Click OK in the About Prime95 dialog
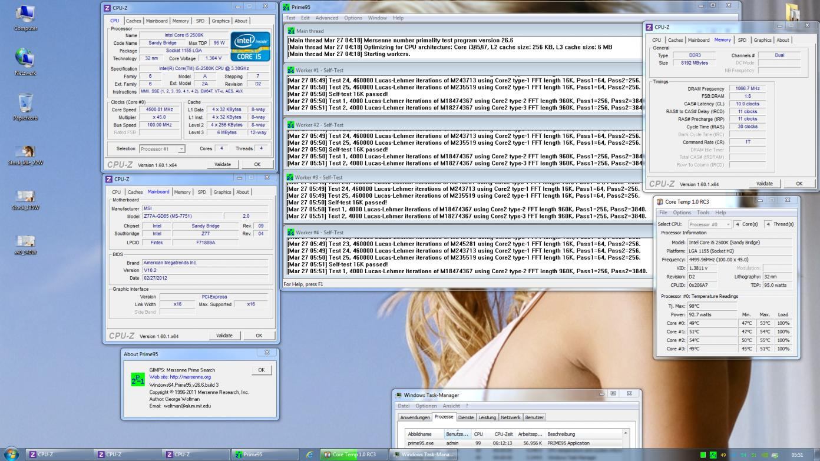 click(262, 370)
